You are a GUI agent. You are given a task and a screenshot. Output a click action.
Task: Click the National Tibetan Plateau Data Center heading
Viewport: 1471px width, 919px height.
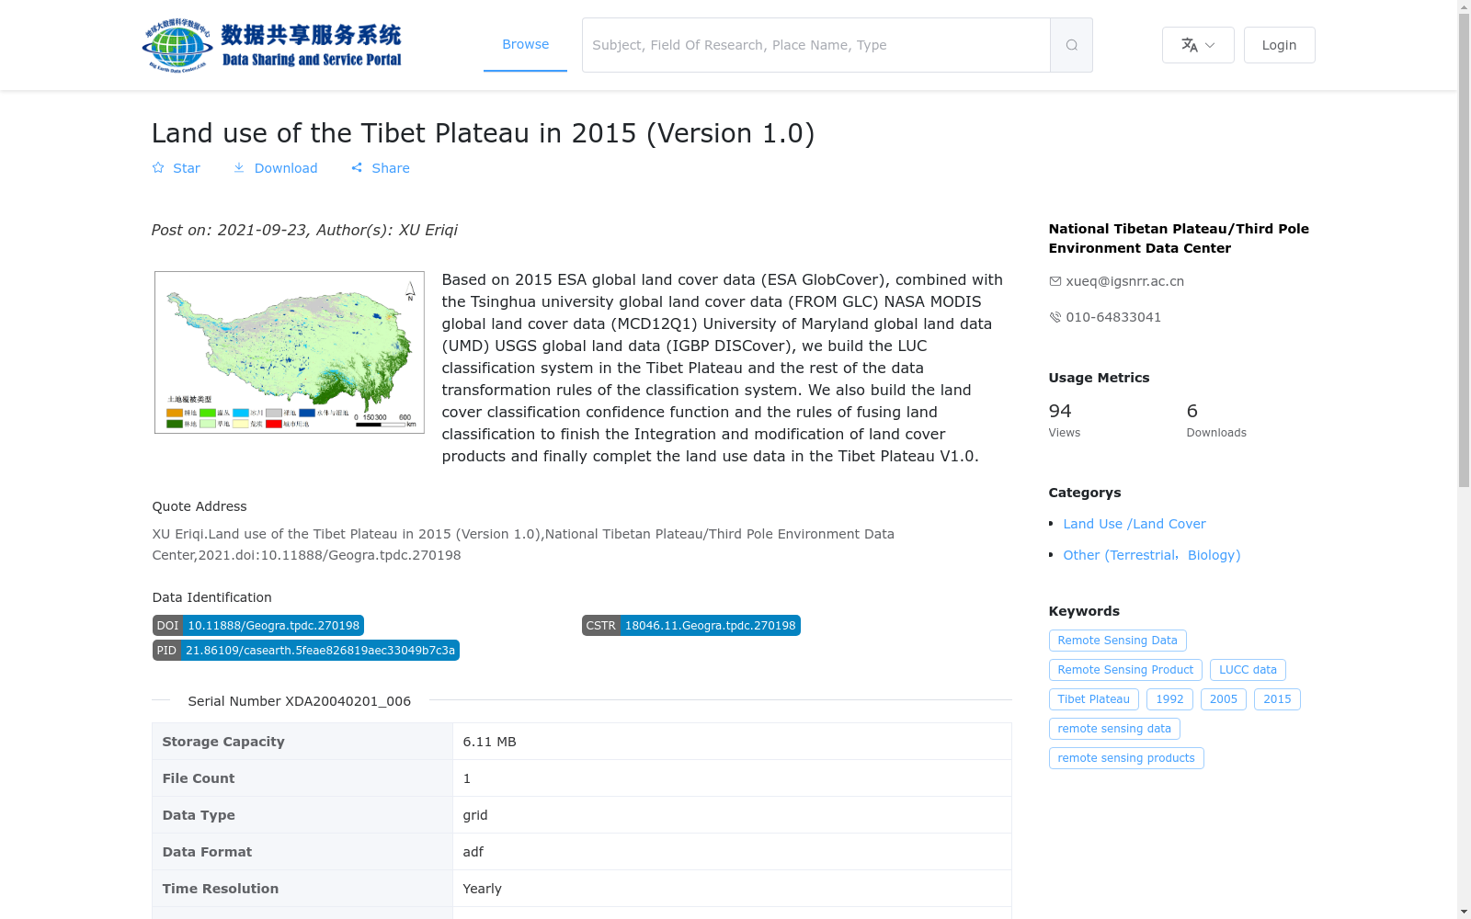pos(1179,238)
